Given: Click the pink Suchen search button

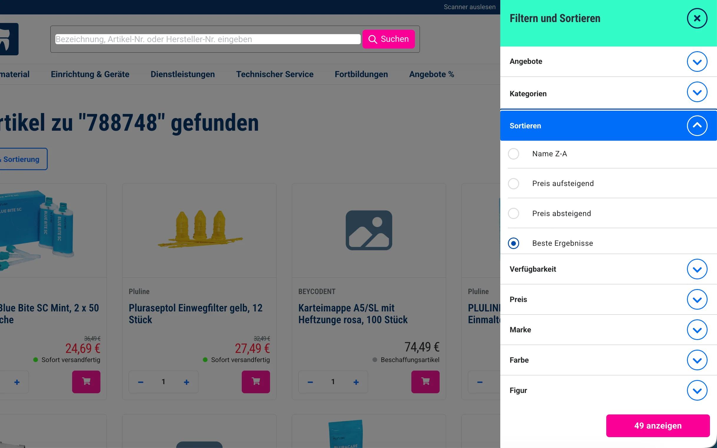Looking at the screenshot, I should coord(388,39).
